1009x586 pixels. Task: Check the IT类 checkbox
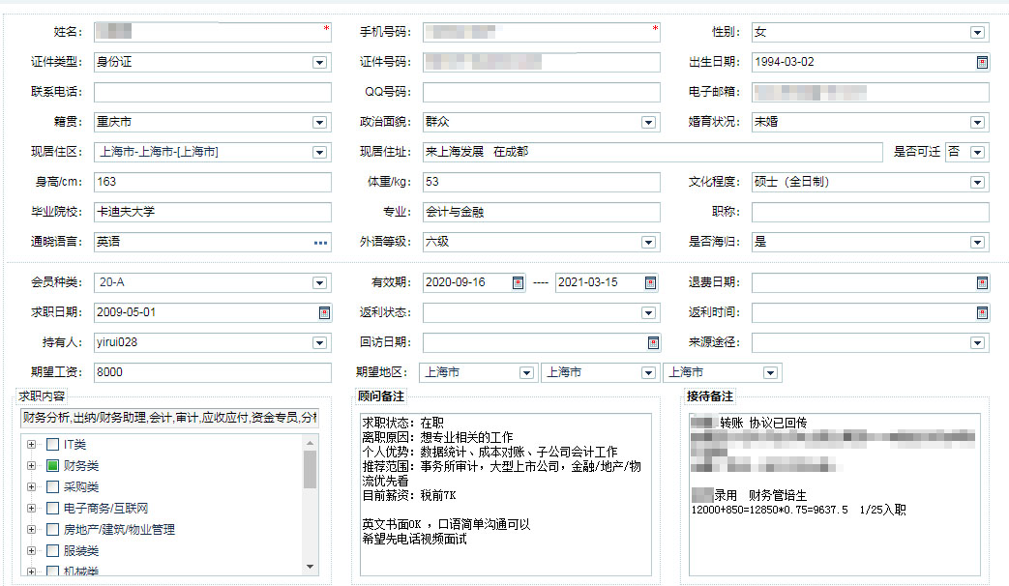53,445
